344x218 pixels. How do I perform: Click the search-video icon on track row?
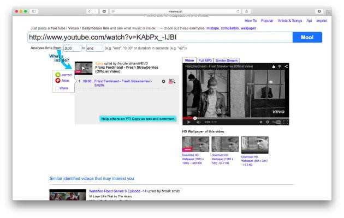pyautogui.click(x=171, y=81)
